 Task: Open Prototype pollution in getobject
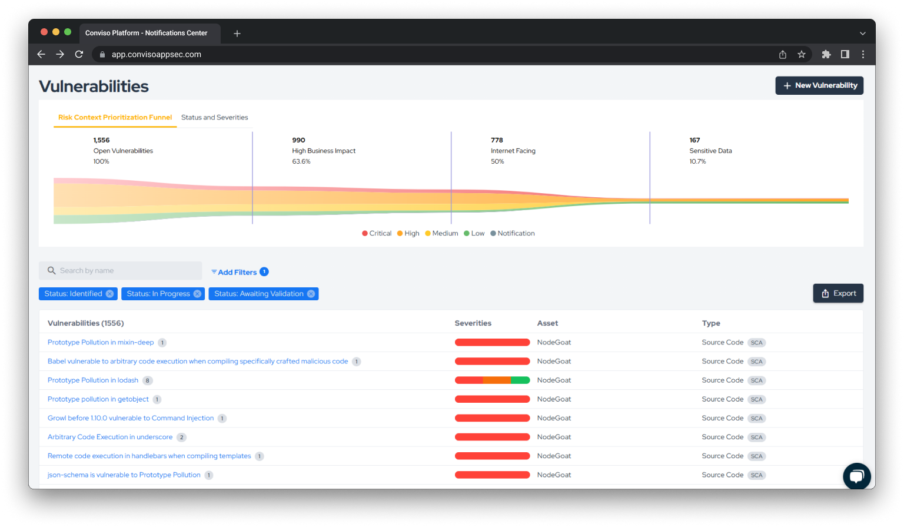coord(98,399)
